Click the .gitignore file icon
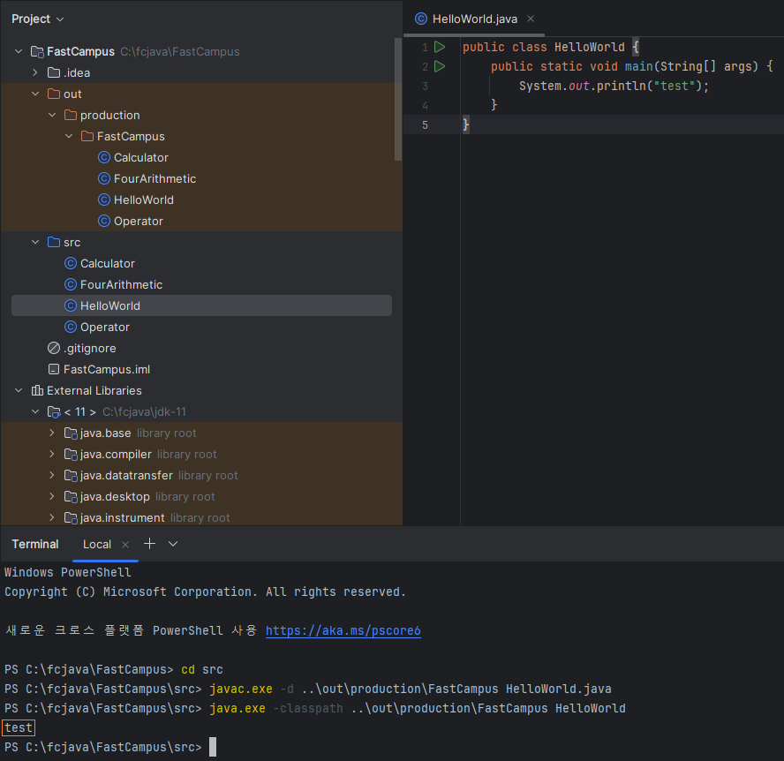Screen dimensions: 784x761 (x=54, y=348)
